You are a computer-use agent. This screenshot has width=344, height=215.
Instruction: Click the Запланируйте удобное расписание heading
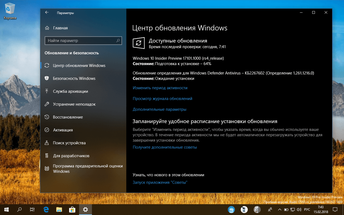(x=205, y=121)
